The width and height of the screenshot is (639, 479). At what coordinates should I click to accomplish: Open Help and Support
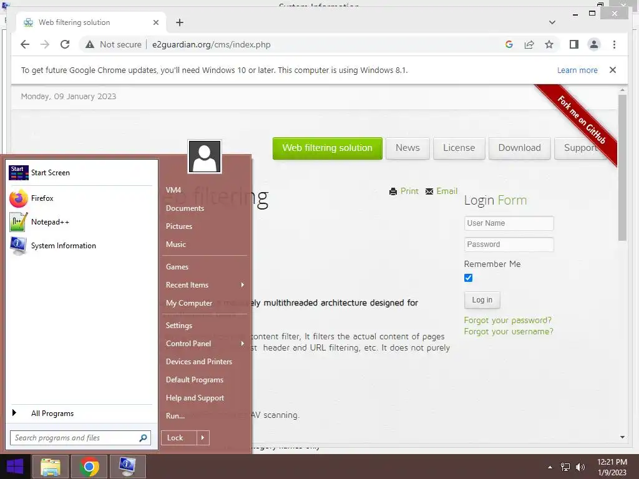(195, 398)
